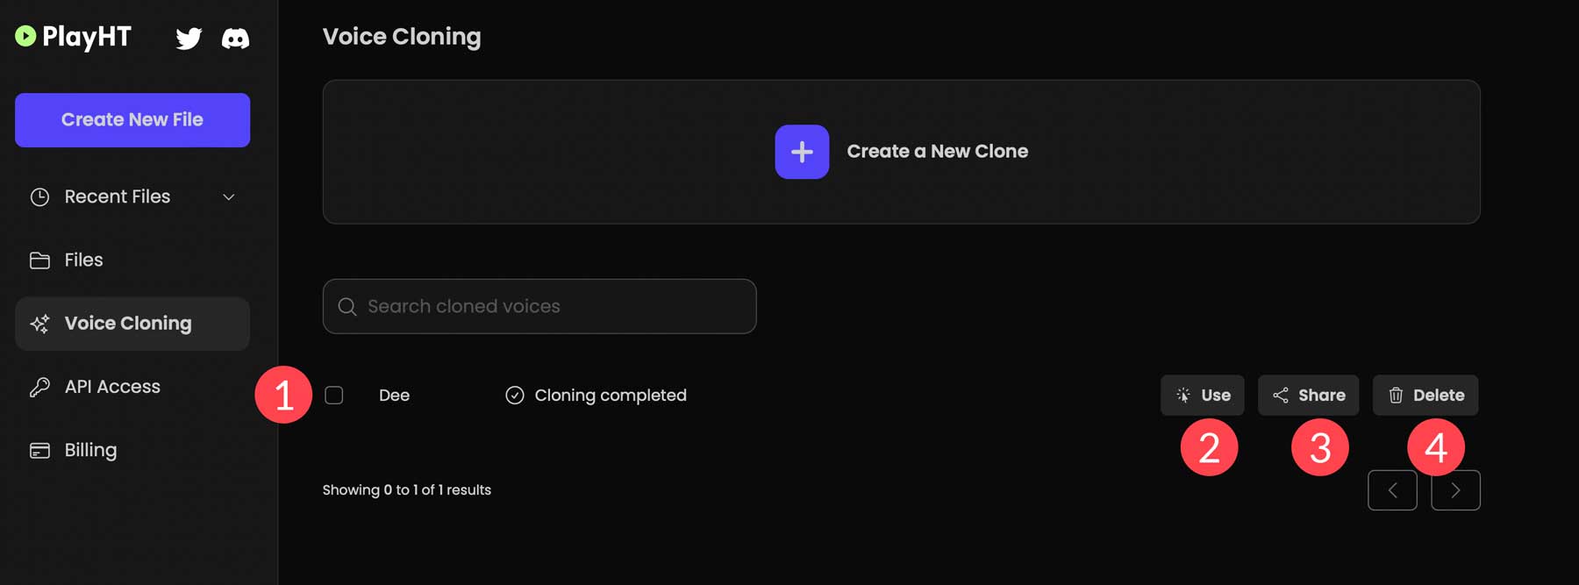Collapse the Recent Files section
1579x585 pixels.
pyautogui.click(x=228, y=196)
